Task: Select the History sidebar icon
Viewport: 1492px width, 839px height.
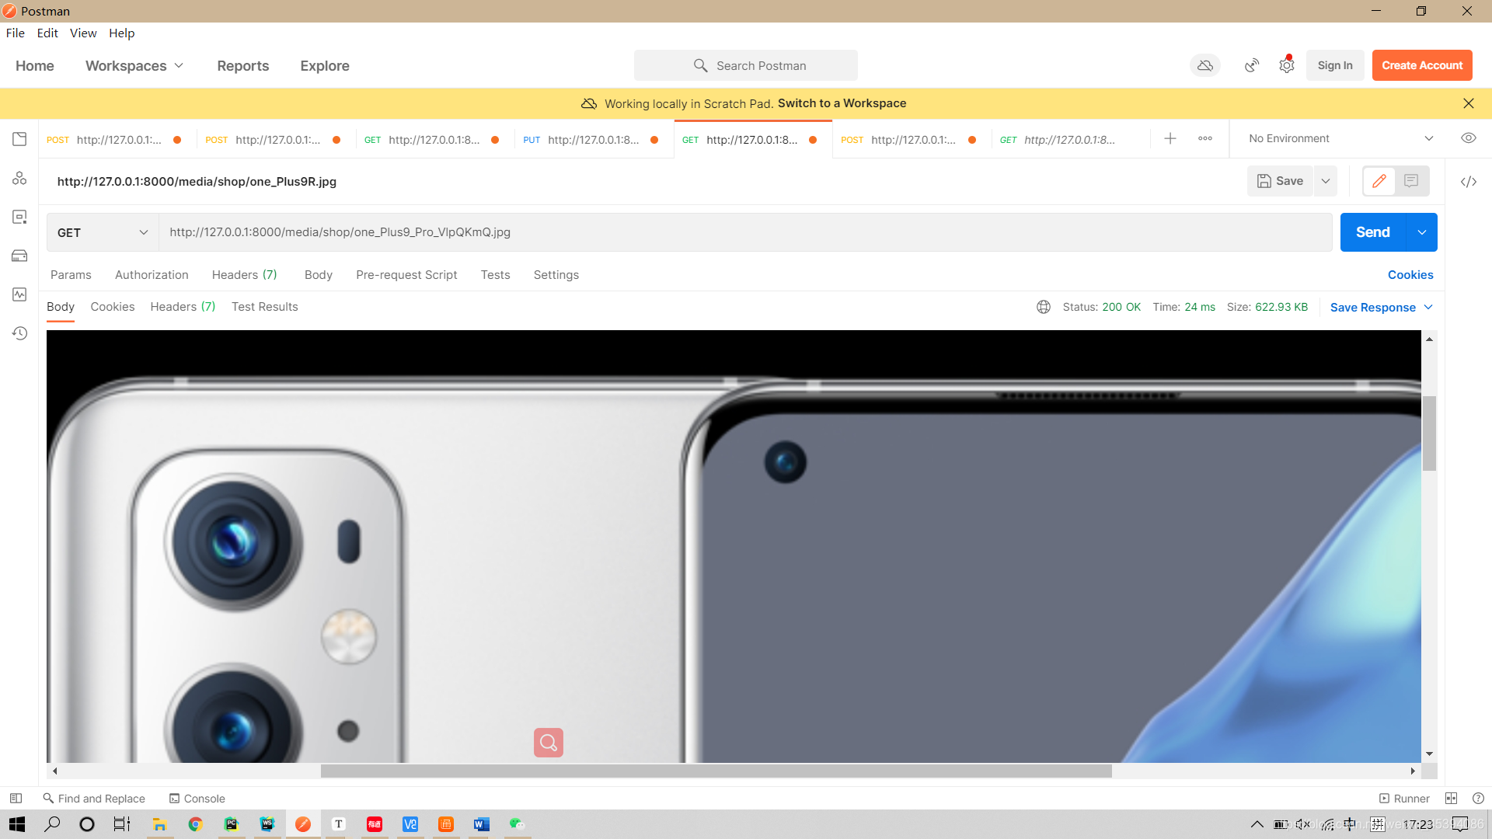Action: click(19, 333)
